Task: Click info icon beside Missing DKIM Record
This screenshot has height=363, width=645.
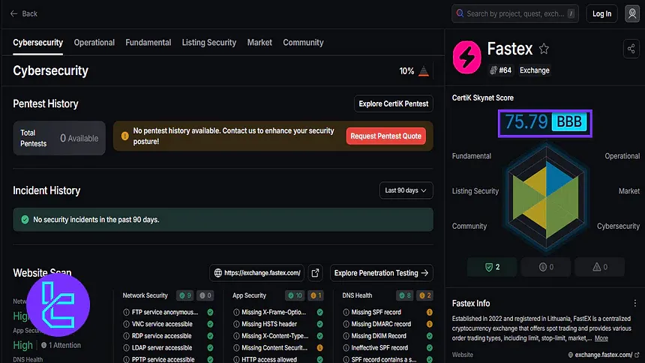Action: (346, 336)
